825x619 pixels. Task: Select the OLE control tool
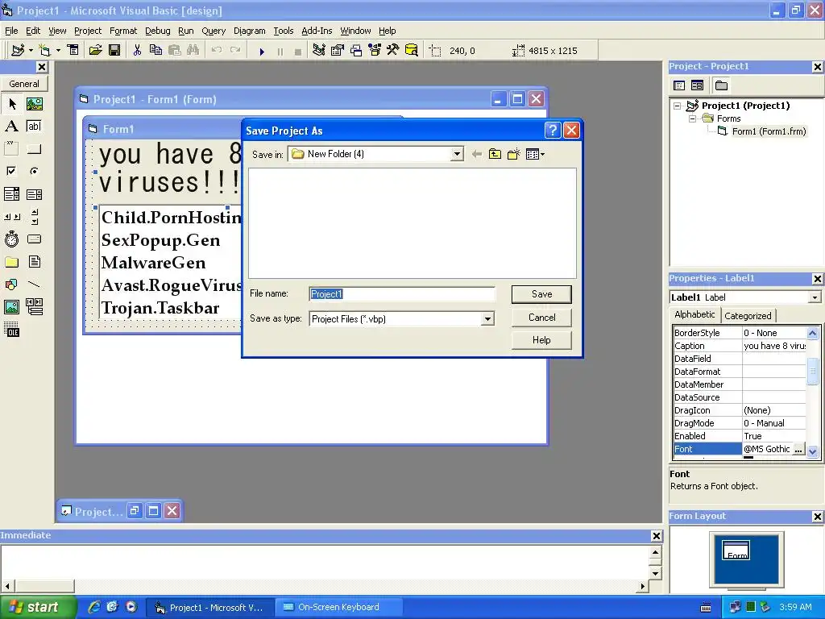point(12,330)
